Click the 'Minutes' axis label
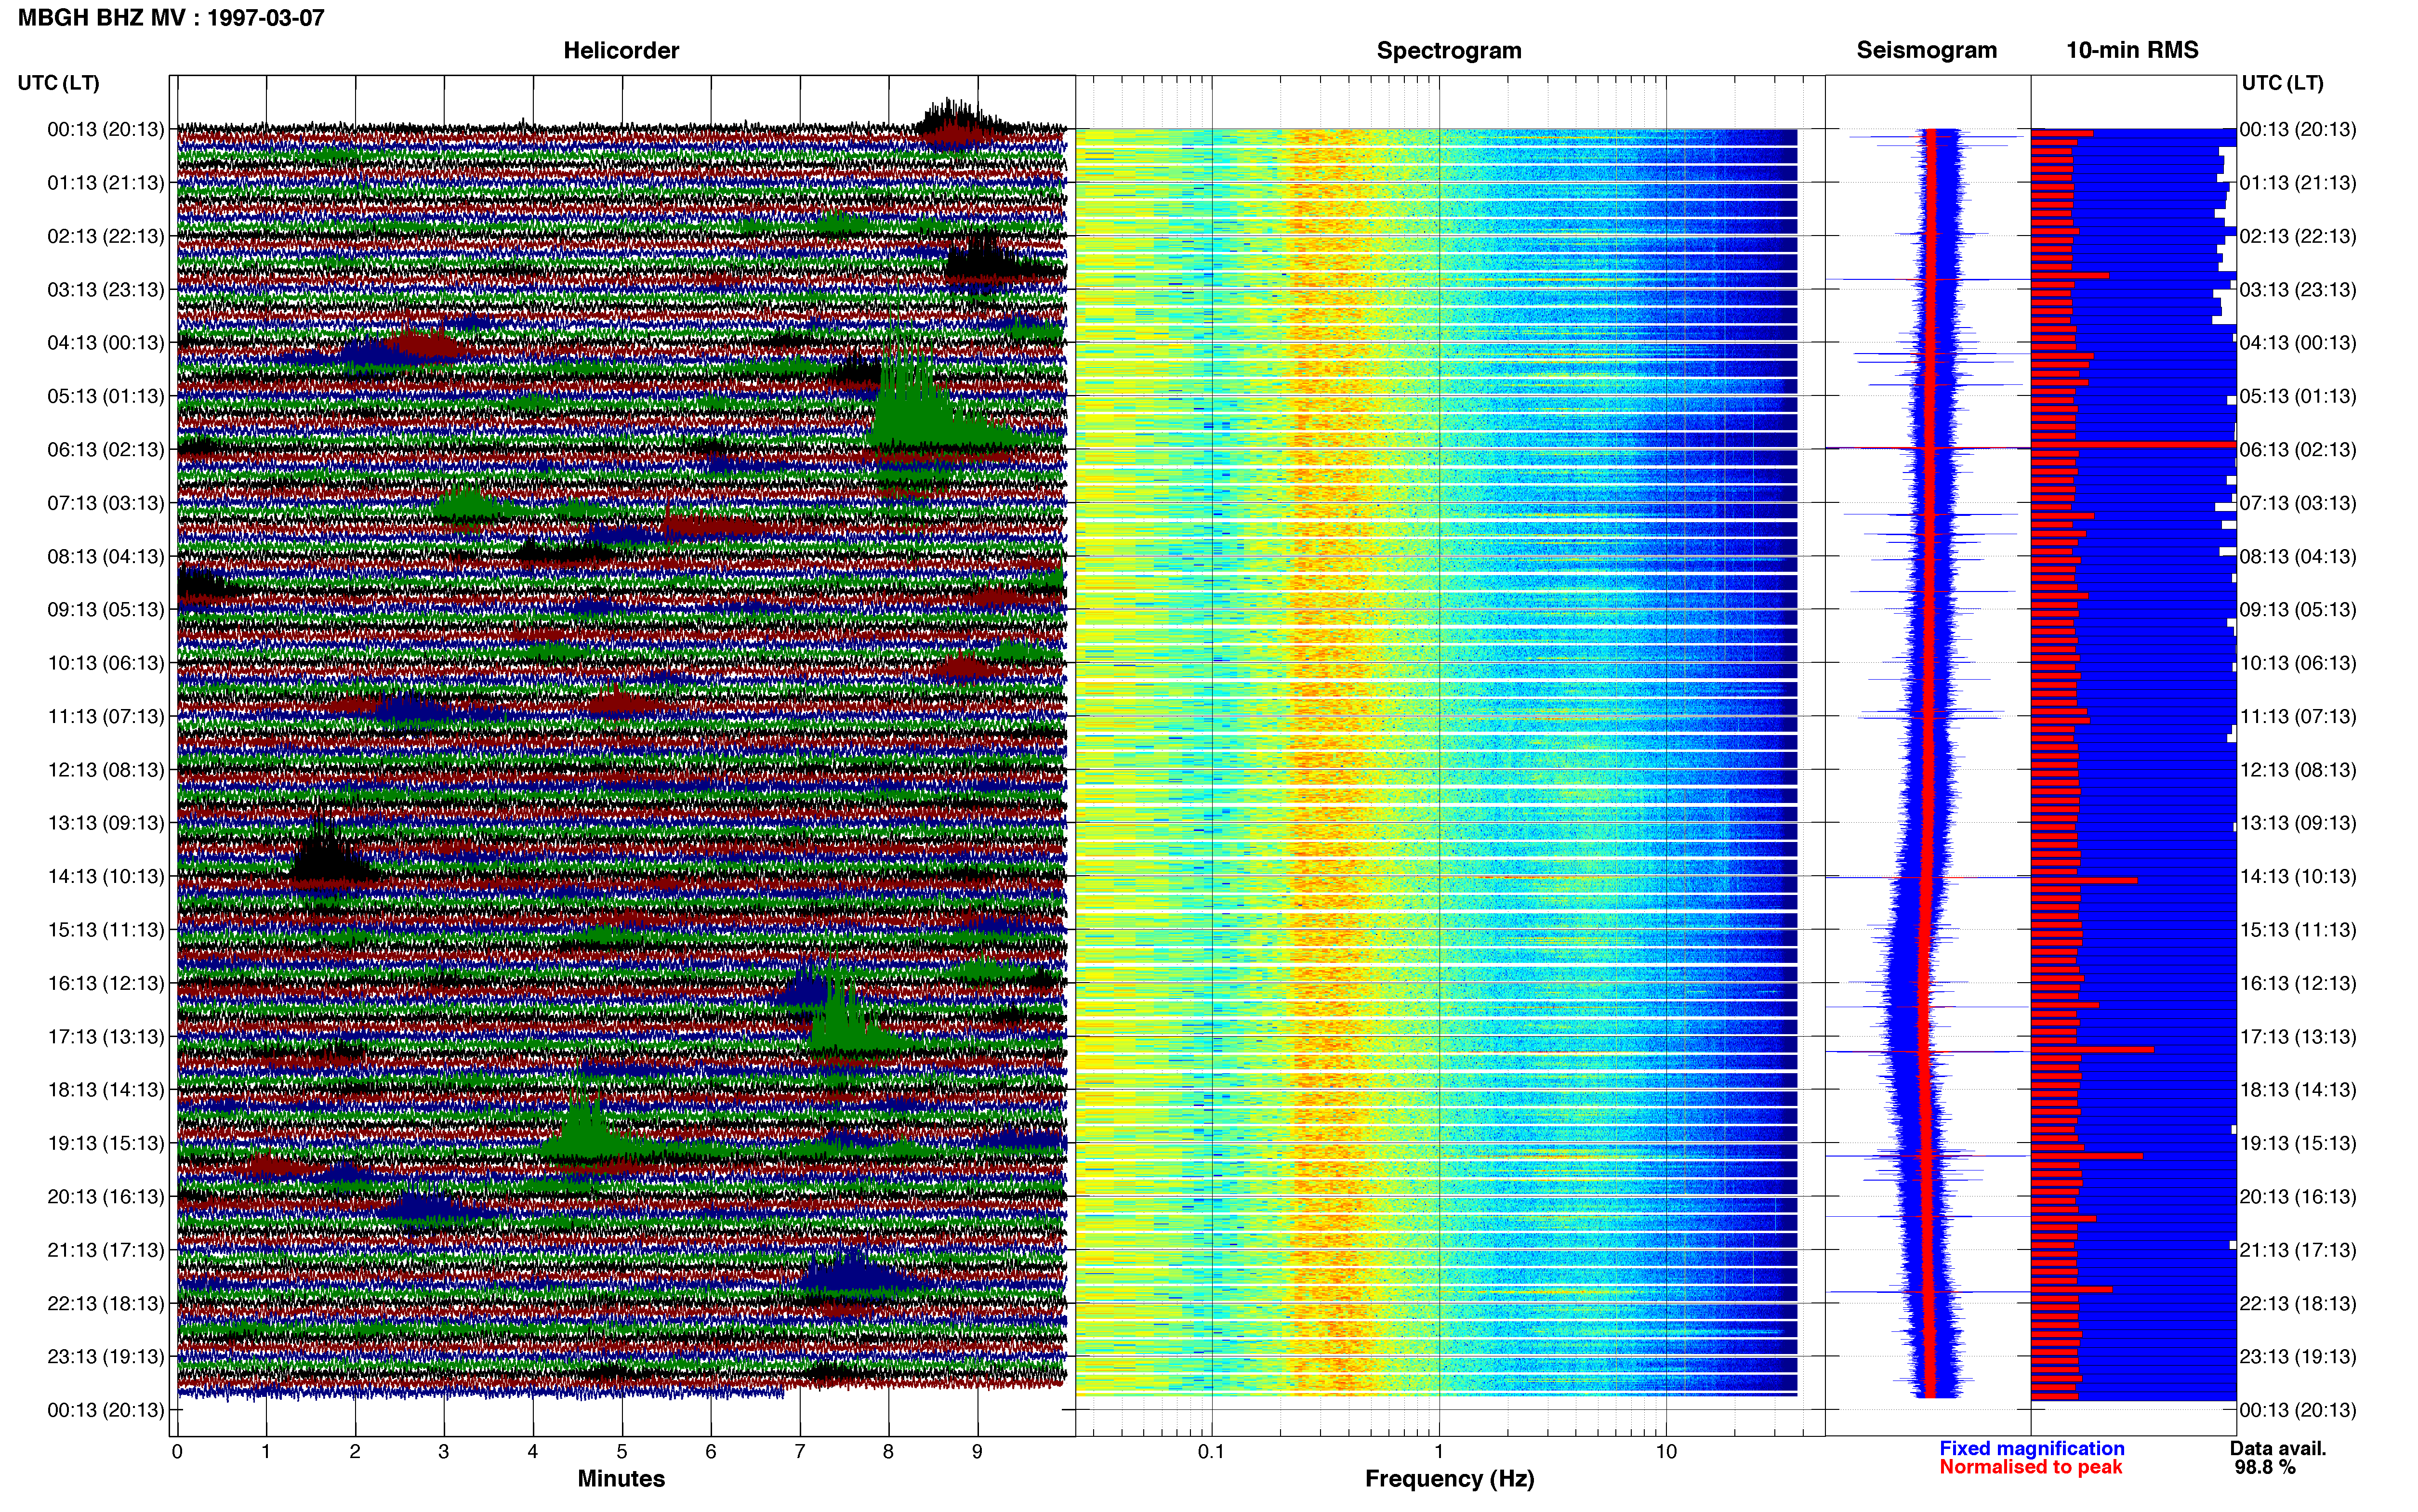This screenshot has height=1512, width=2418. point(621,1479)
